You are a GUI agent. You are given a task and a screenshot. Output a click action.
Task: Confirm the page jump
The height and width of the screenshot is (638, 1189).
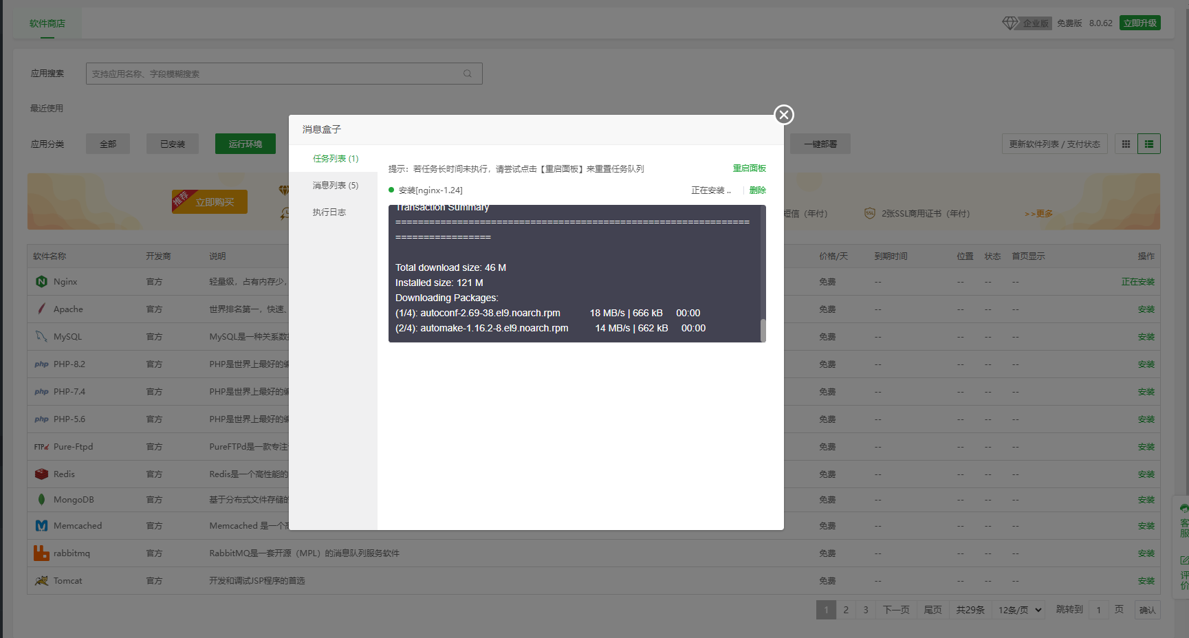[1147, 610]
